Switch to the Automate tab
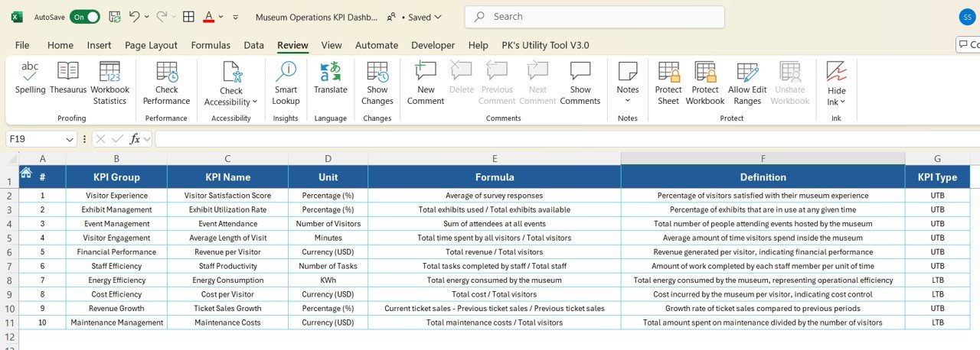Screen dimensions: 980x350 377,45
